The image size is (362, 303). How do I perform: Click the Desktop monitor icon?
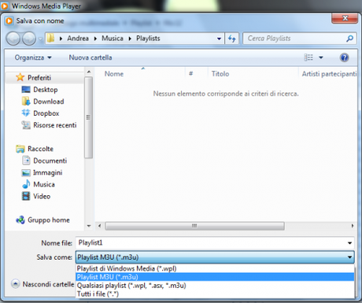[x=26, y=90]
